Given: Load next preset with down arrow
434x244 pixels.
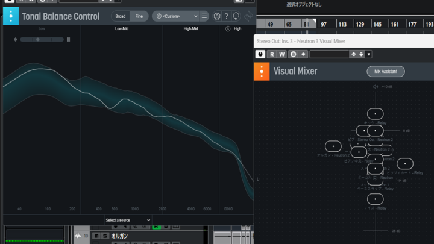Looking at the screenshot, I should [361, 54].
